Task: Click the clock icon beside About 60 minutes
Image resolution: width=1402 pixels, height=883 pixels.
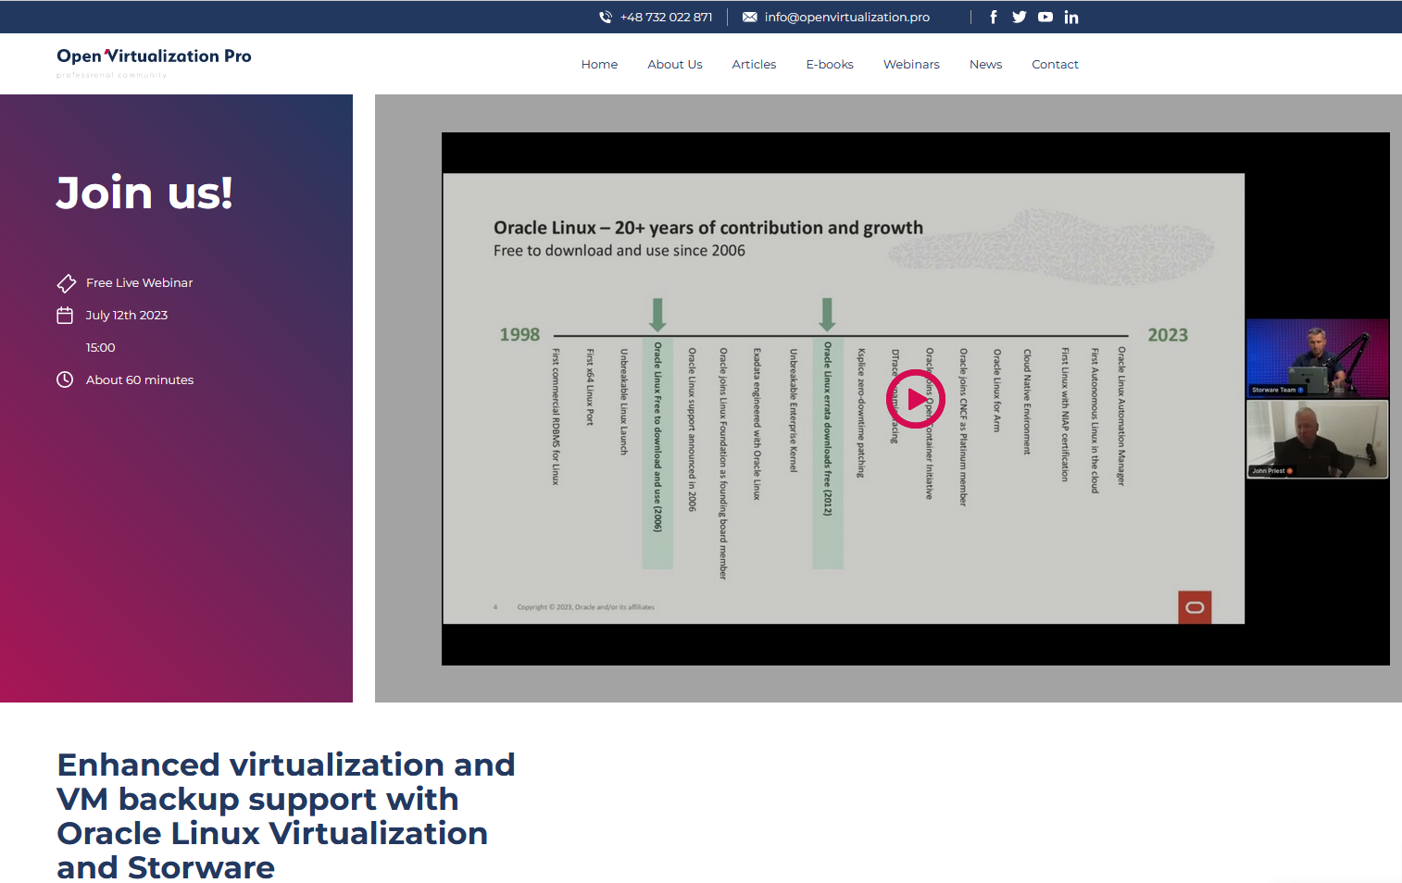Action: (65, 379)
